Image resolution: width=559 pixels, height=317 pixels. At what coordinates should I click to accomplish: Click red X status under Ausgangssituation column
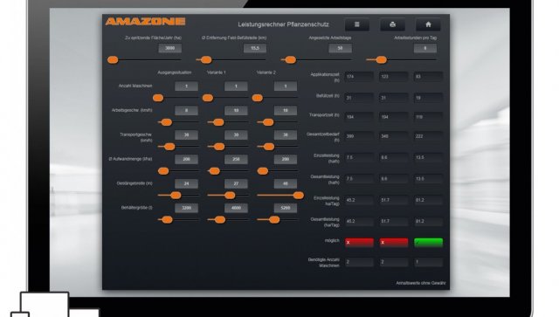359,243
